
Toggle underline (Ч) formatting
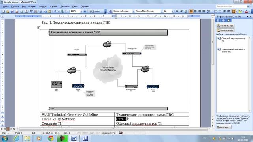pos(185,11)
